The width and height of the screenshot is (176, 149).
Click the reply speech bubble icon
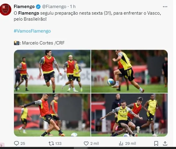pyautogui.click(x=16, y=143)
